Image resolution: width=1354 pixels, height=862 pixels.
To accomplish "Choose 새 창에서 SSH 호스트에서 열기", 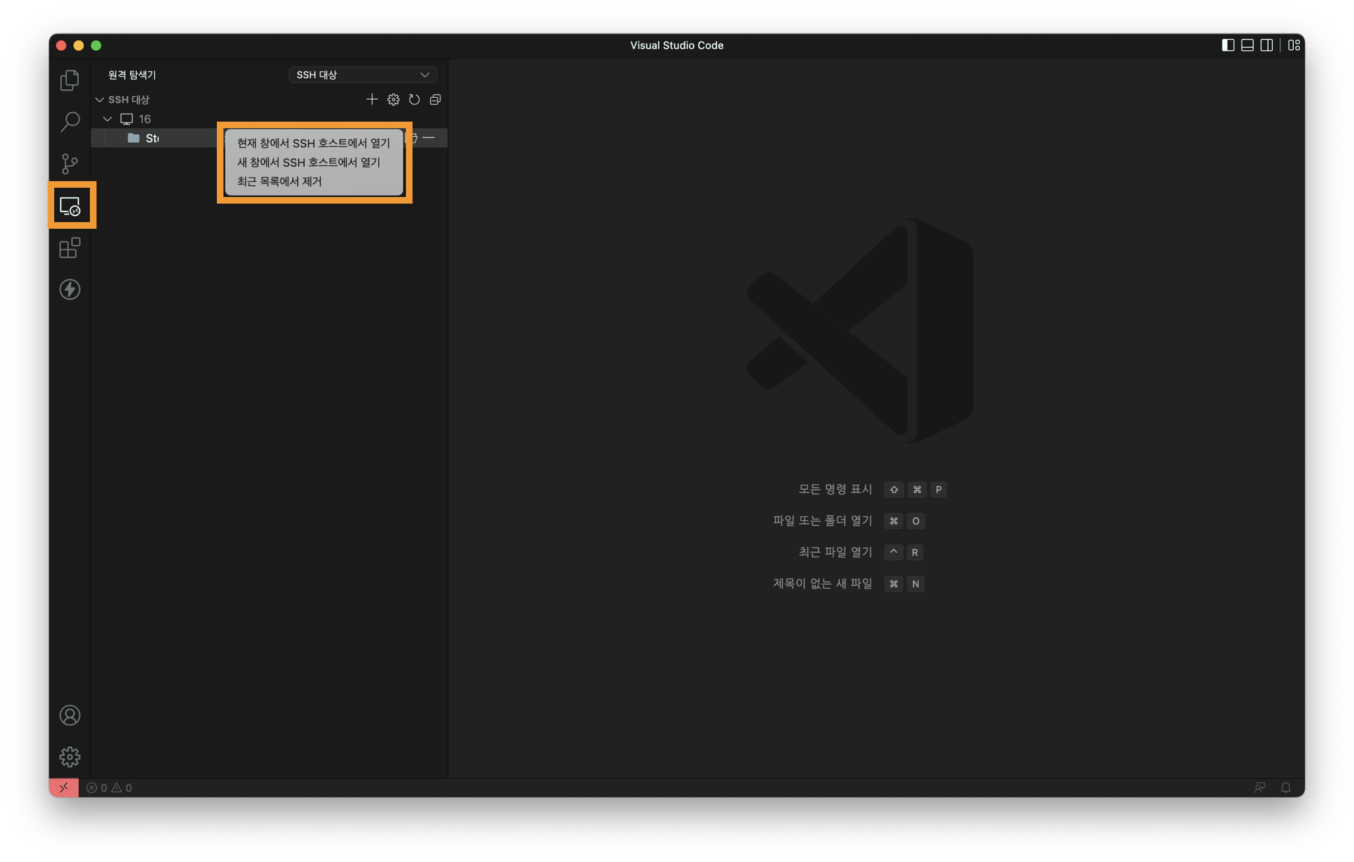I will 313,162.
